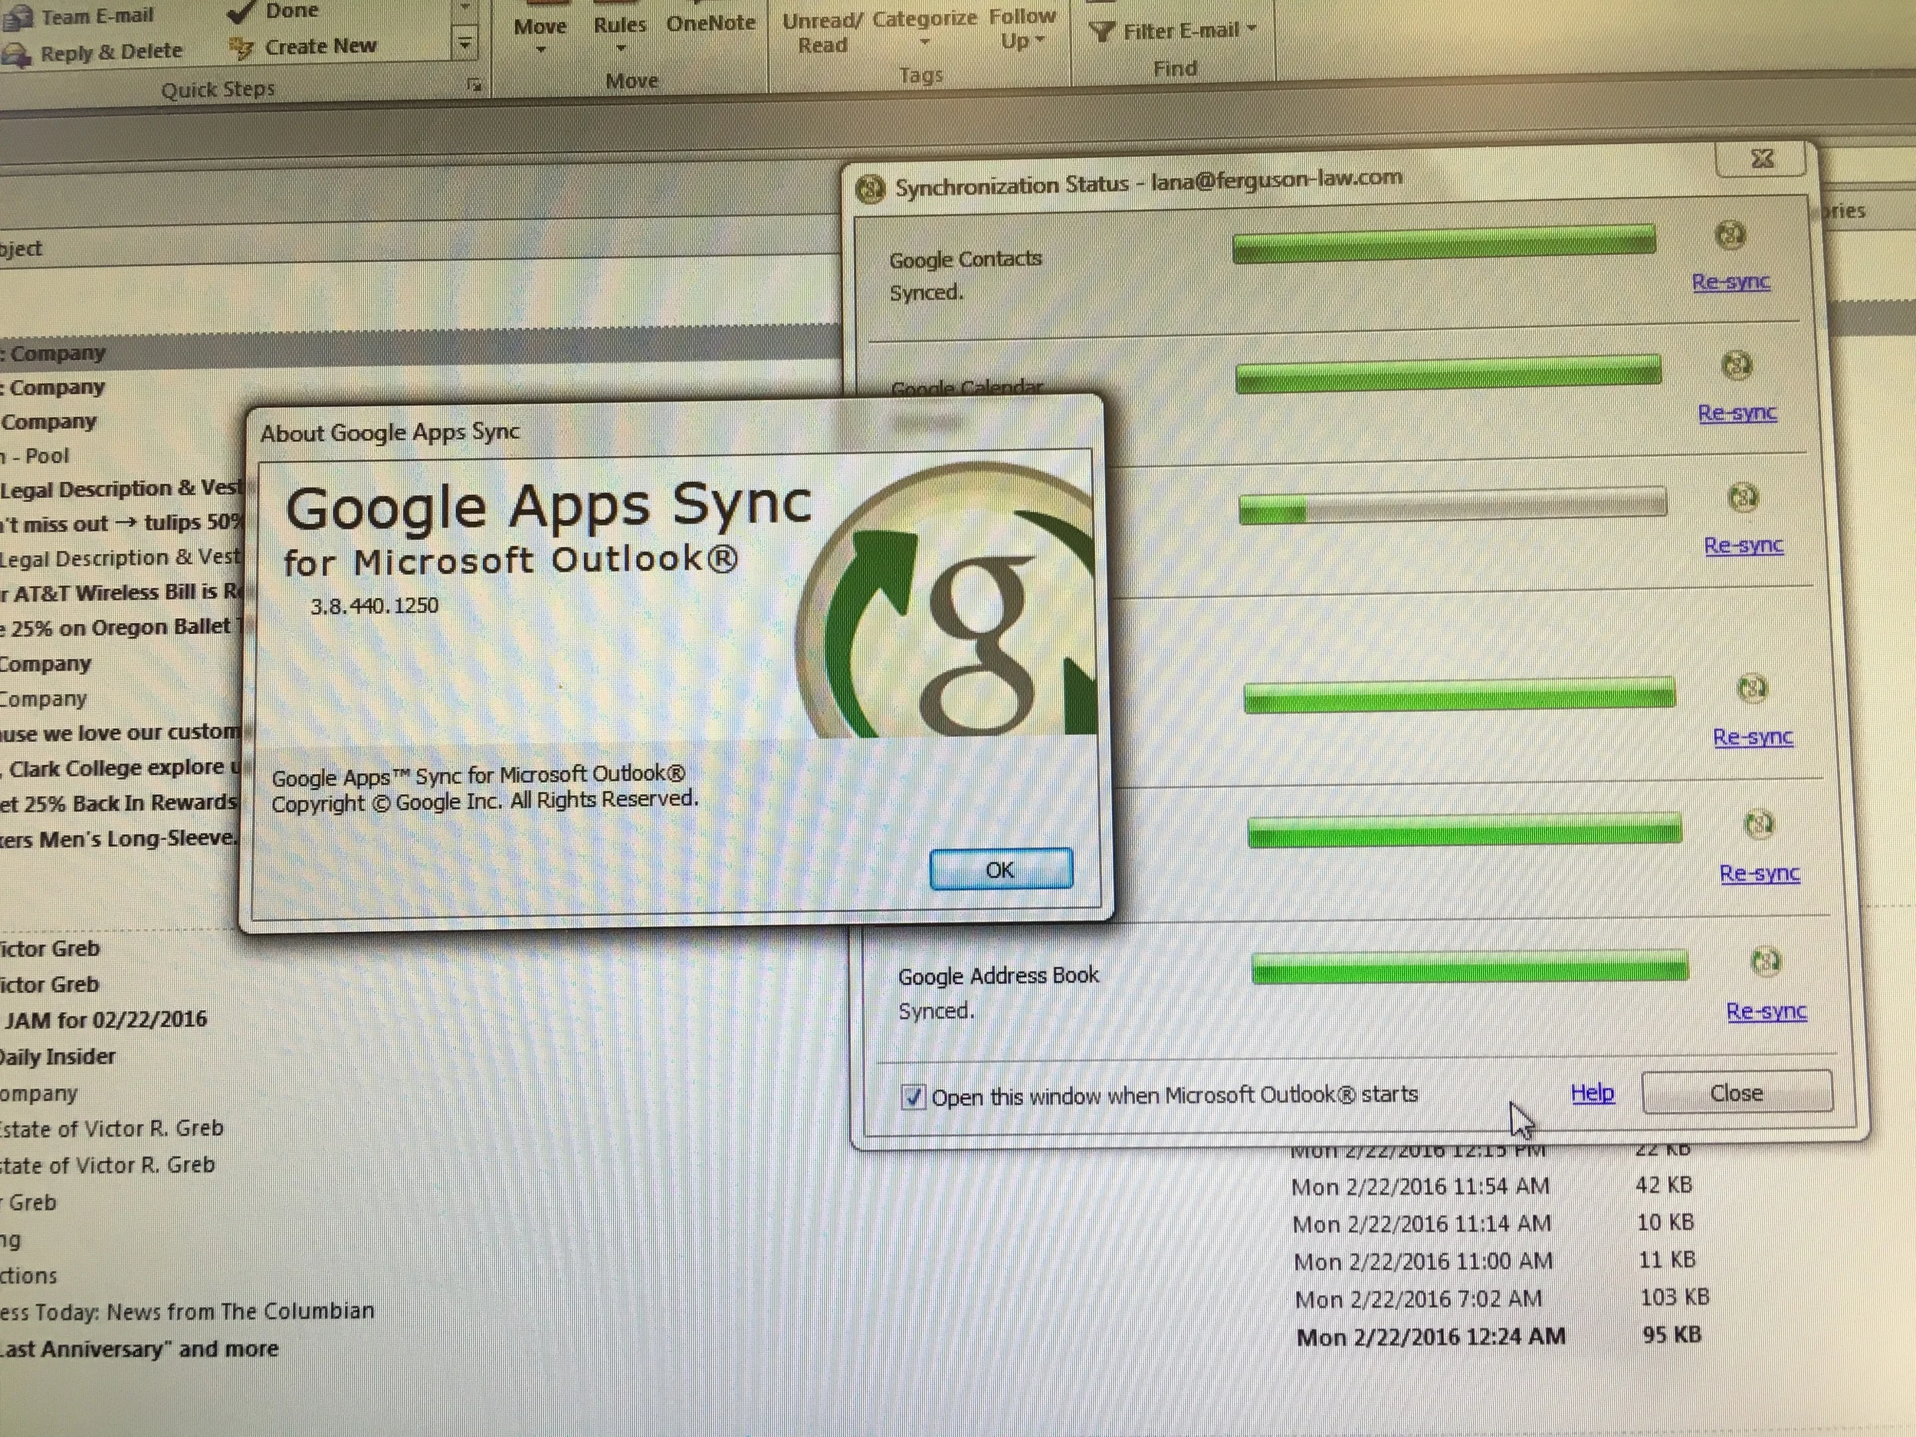The image size is (1916, 1437).
Task: Click the sync icon beside Google Calendar progress bar
Action: pos(1736,365)
